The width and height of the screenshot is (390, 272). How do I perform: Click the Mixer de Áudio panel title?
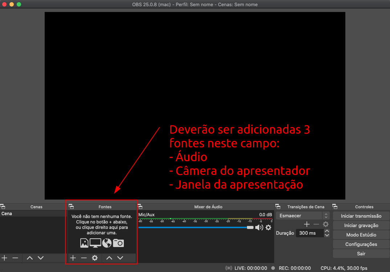[x=208, y=207]
